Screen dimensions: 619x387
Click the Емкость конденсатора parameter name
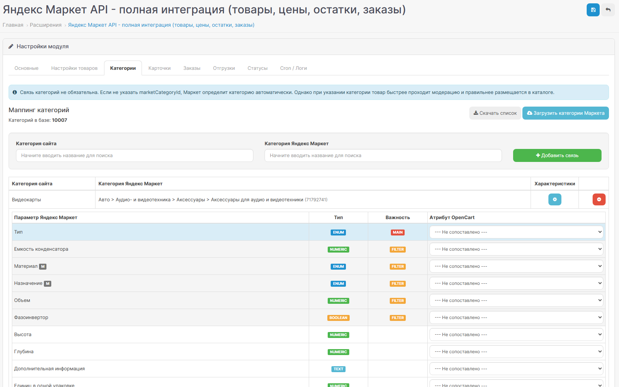[41, 249]
